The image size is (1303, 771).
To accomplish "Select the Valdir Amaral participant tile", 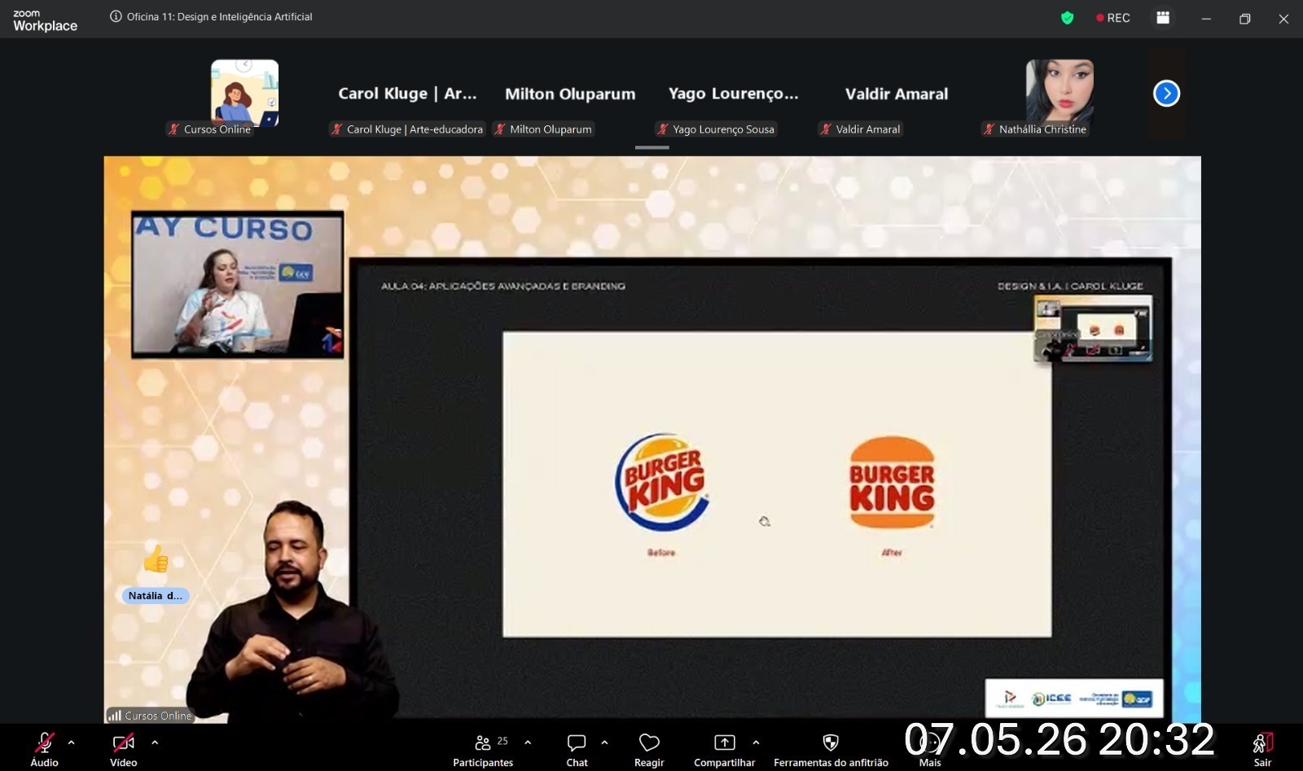I will [x=896, y=94].
